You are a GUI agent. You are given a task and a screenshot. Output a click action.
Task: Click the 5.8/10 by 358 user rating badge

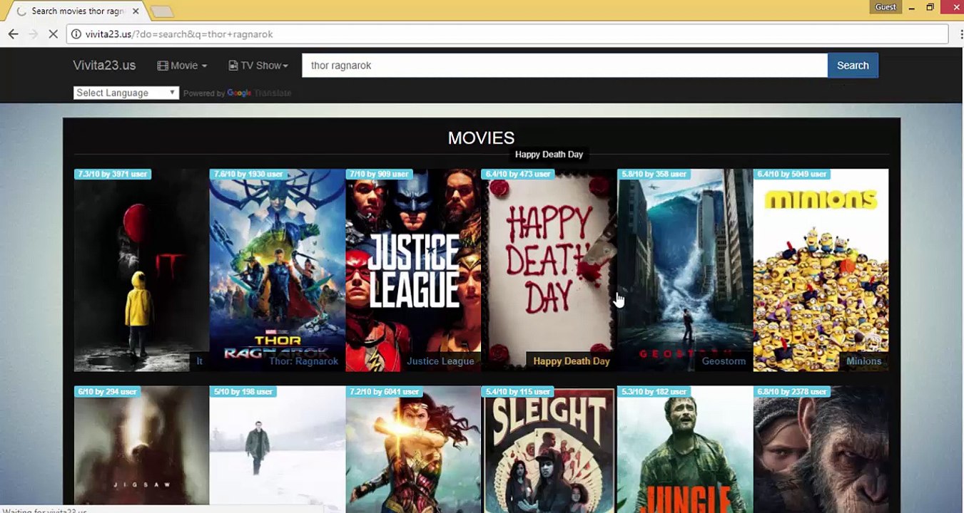(654, 174)
